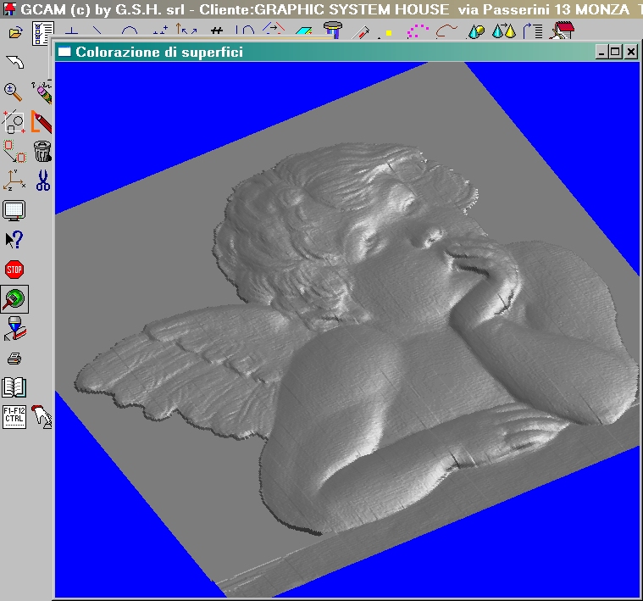Click the angel relief 3D model view
Viewport: 643px width, 601px height.
click(347, 330)
